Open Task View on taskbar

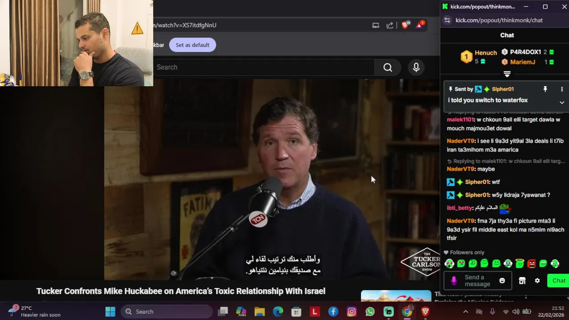pyautogui.click(x=223, y=312)
